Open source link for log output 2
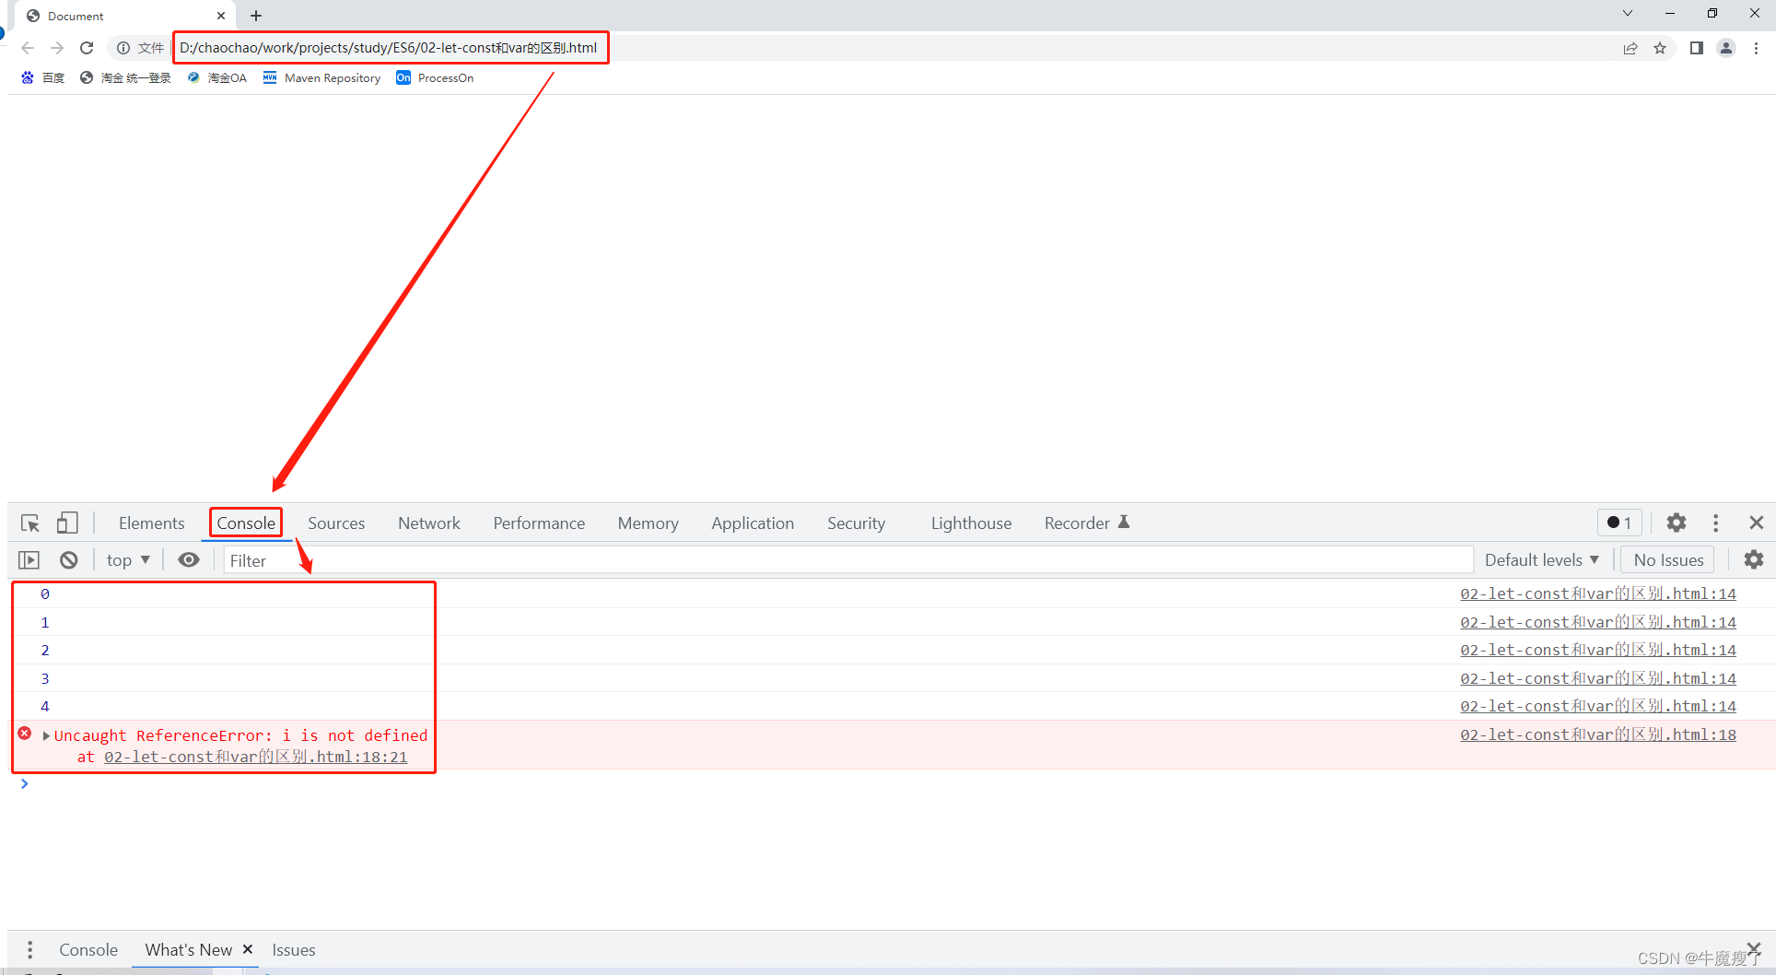This screenshot has height=975, width=1776. click(1597, 651)
